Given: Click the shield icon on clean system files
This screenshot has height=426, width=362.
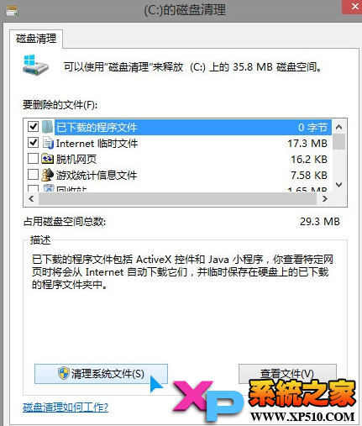Looking at the screenshot, I should pos(63,373).
